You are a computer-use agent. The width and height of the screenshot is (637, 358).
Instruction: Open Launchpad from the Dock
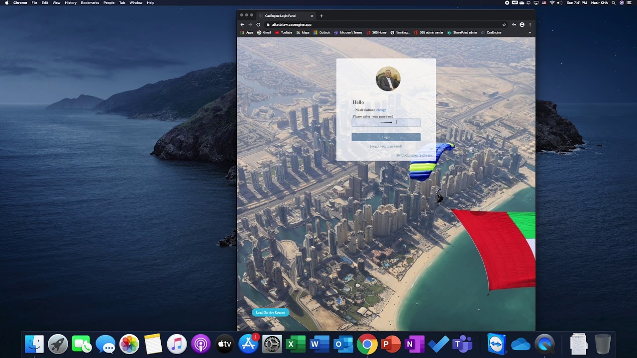(x=58, y=344)
